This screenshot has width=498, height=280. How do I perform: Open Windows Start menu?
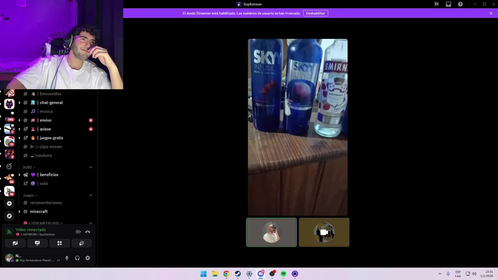tap(203, 274)
